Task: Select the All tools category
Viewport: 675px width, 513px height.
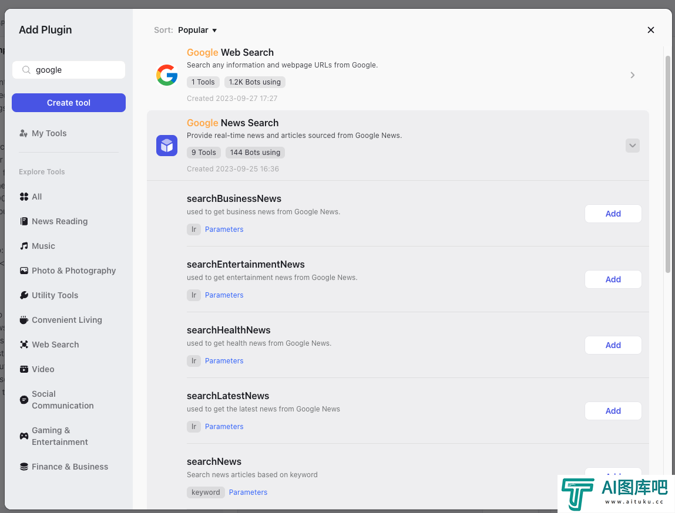Action: point(36,197)
